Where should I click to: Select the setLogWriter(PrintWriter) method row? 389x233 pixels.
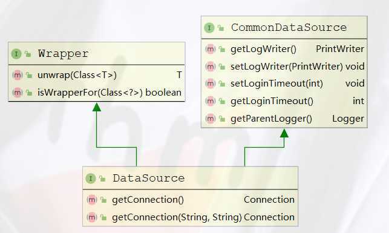(284, 67)
